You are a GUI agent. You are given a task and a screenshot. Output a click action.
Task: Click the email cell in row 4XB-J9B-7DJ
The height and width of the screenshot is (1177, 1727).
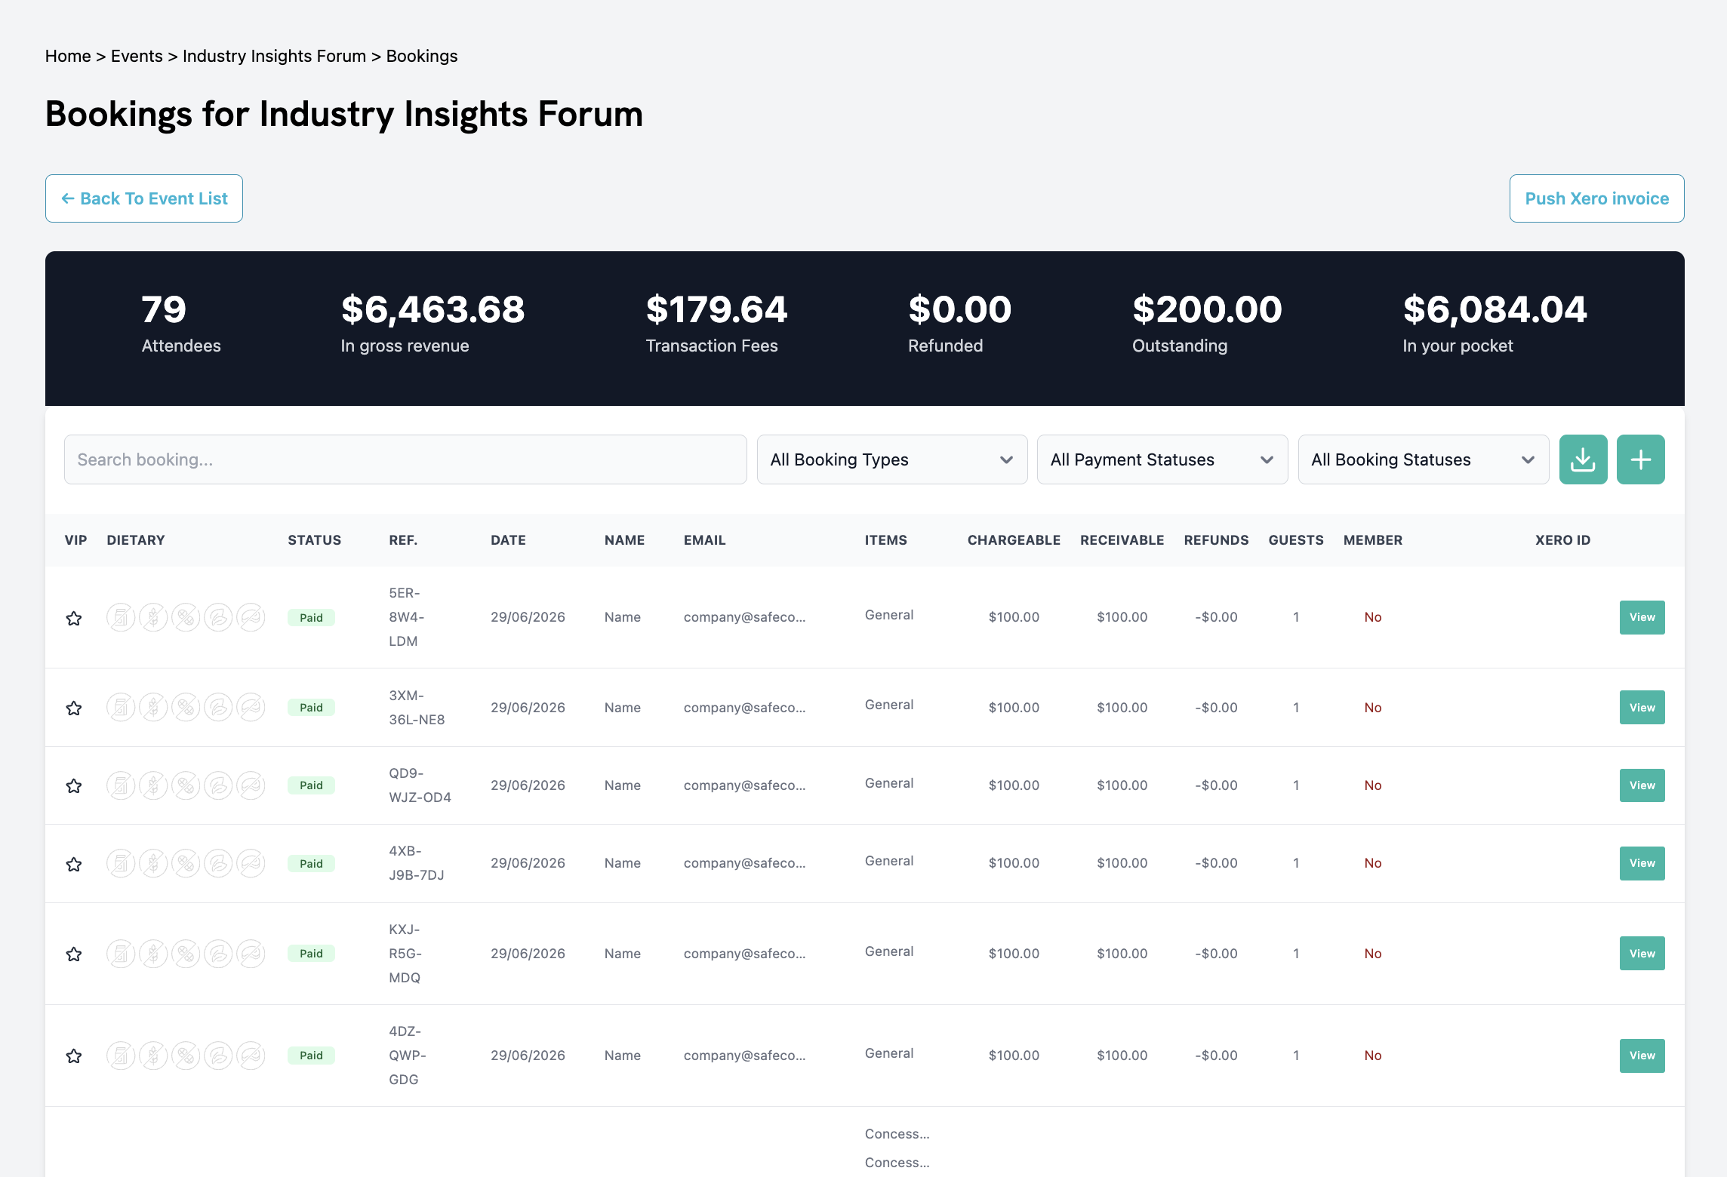(744, 863)
